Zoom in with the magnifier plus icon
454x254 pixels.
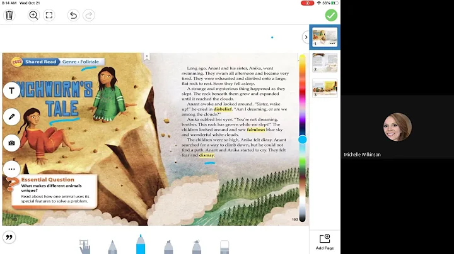pyautogui.click(x=33, y=15)
